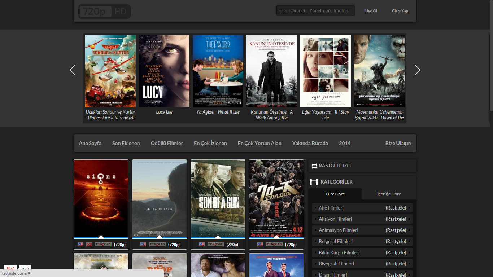Click the Turkish flag icon under Signs
493x277 pixels.
pyautogui.click(x=89, y=244)
